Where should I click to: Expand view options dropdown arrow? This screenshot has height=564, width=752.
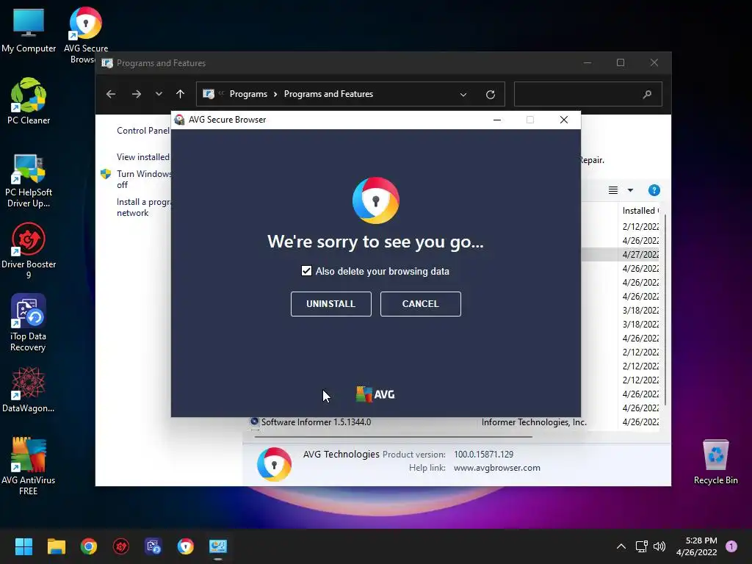click(x=630, y=190)
